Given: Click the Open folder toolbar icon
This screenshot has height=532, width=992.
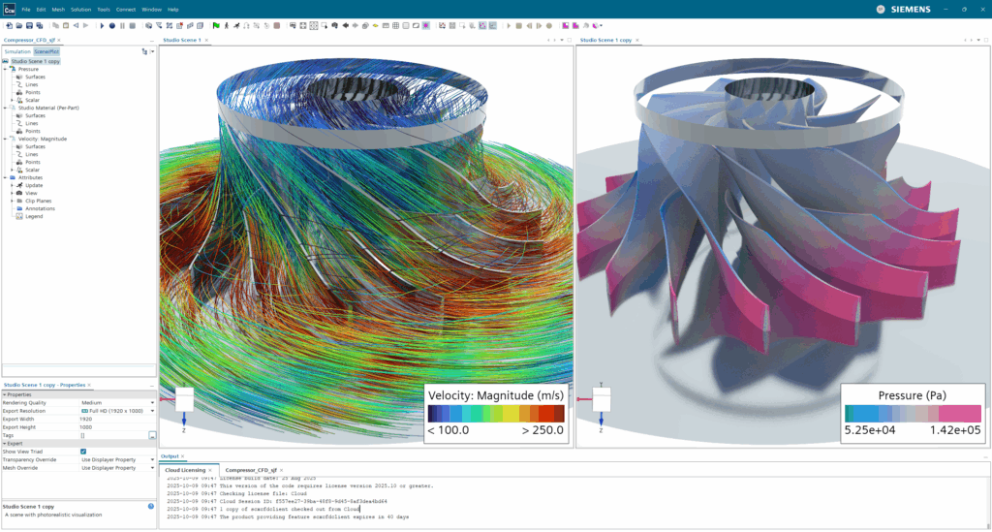Looking at the screenshot, I should 17,25.
